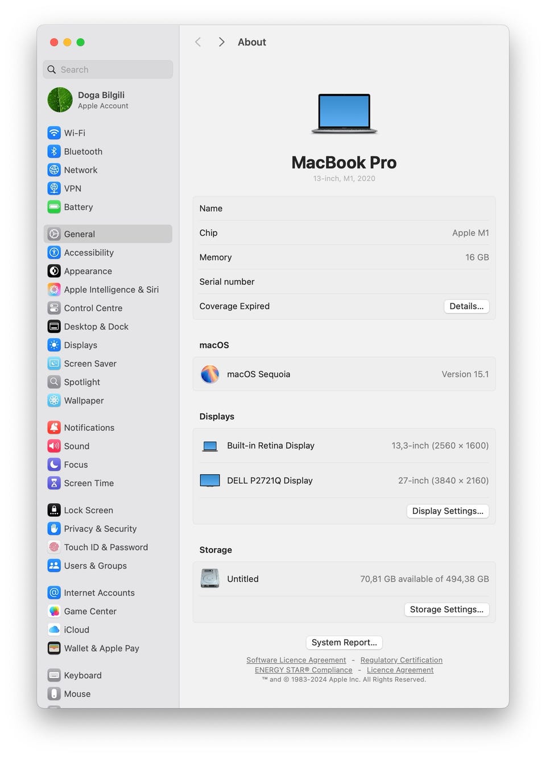
Task: Open Notifications bell icon
Action: tap(54, 427)
